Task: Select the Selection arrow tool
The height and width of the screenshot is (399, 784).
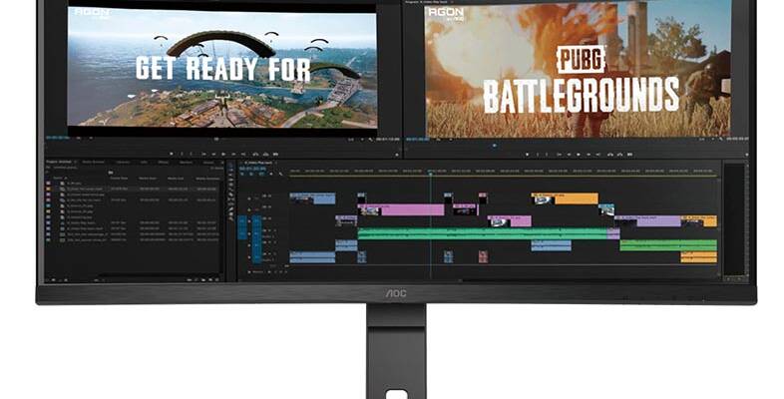Action: pyautogui.click(x=231, y=167)
